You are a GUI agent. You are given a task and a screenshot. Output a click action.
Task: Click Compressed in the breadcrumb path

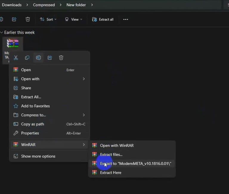click(44, 5)
